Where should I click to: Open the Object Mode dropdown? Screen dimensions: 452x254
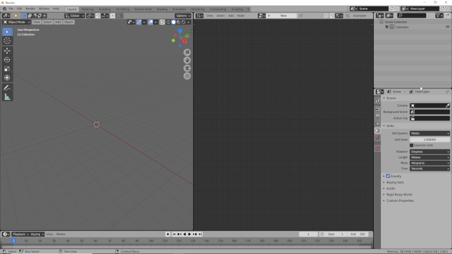(16, 22)
